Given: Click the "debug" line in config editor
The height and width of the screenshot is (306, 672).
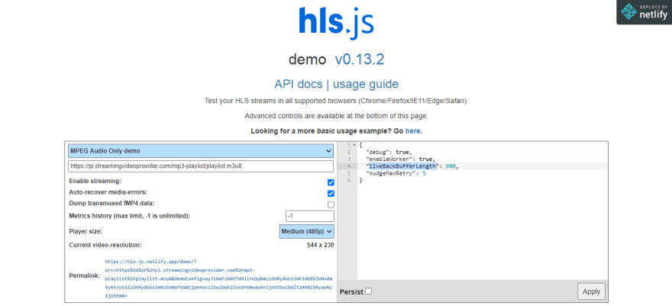Looking at the screenshot, I should (x=389, y=152).
